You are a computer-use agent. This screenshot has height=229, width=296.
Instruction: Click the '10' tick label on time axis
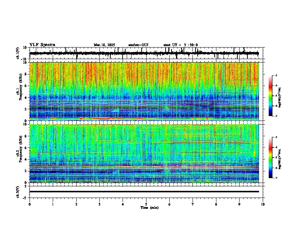pos(263,204)
